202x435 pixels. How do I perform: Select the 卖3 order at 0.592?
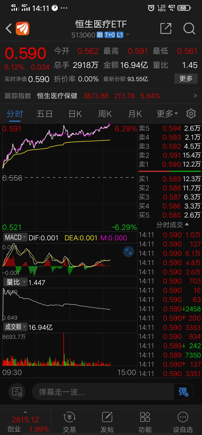tap(170, 146)
